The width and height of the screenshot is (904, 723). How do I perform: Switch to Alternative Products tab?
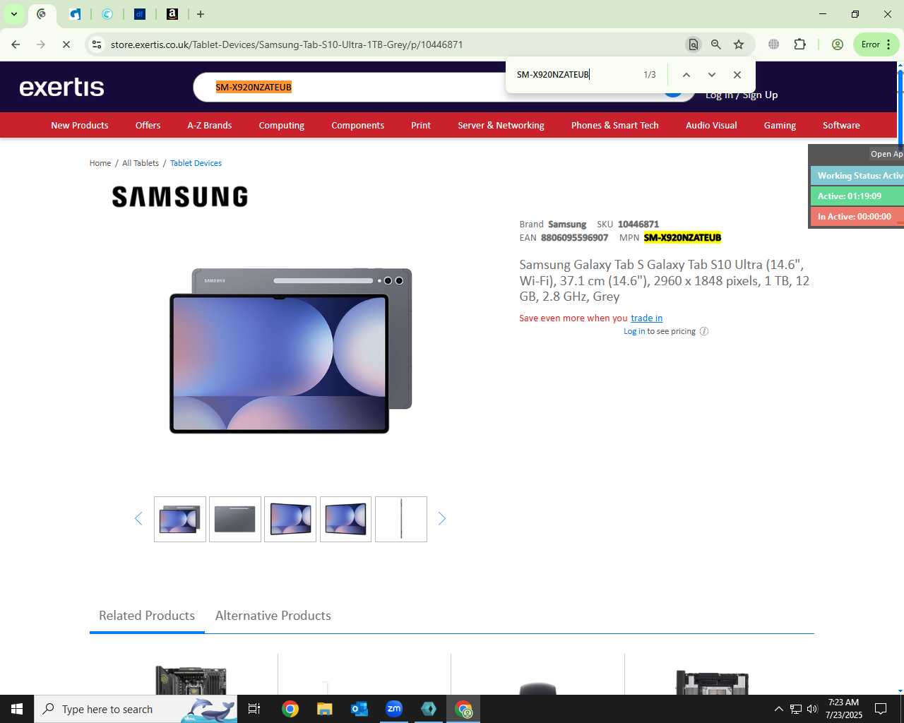coord(273,616)
